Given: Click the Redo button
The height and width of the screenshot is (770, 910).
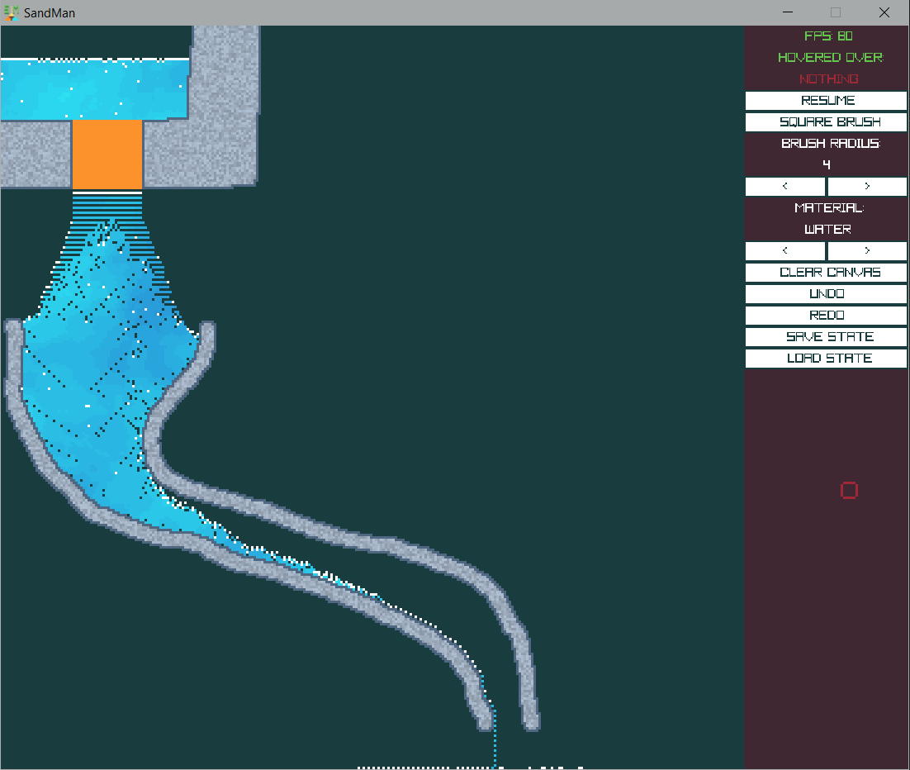Looking at the screenshot, I should [826, 316].
